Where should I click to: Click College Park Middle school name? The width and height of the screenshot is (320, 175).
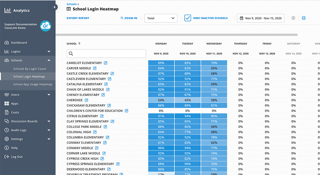(84, 127)
